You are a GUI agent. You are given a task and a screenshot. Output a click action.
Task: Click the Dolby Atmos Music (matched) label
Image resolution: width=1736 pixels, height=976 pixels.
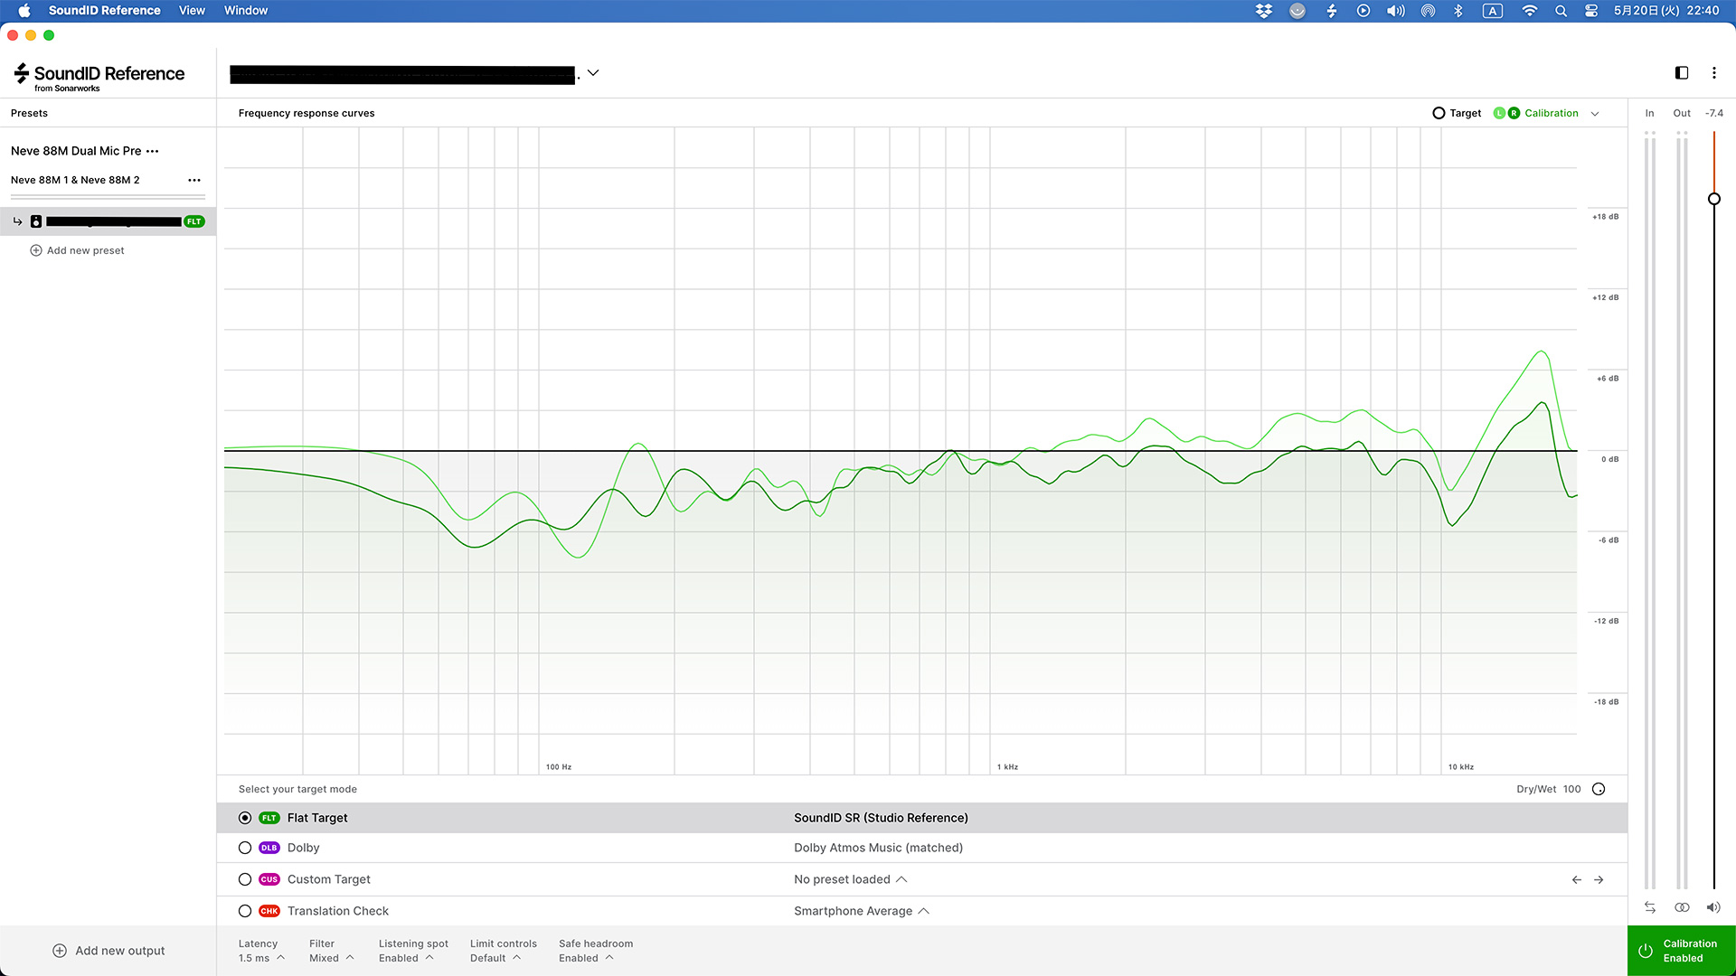(878, 848)
